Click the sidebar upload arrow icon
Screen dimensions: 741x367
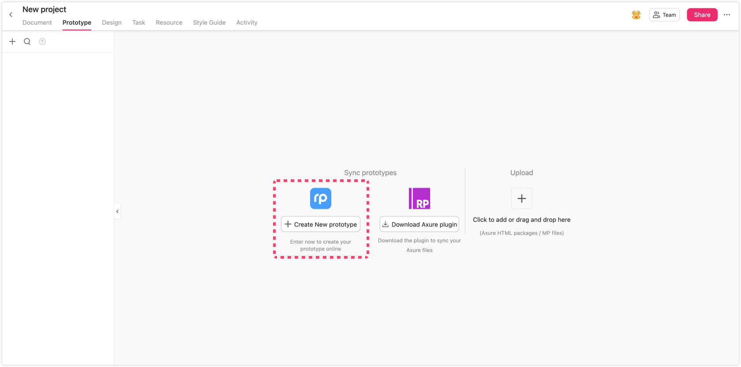pos(42,41)
